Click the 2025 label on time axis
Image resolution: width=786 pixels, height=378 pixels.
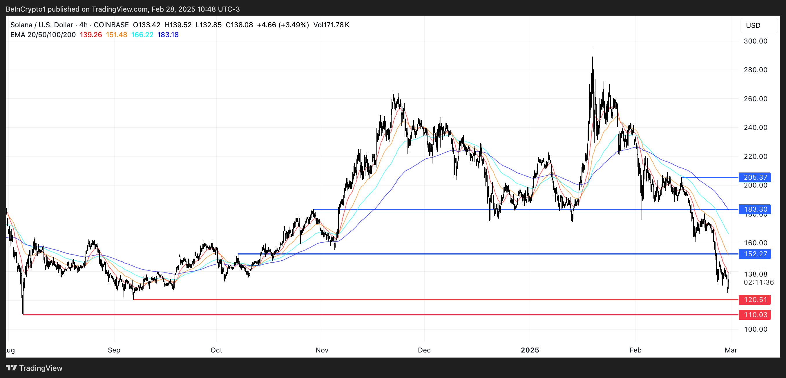click(x=530, y=350)
